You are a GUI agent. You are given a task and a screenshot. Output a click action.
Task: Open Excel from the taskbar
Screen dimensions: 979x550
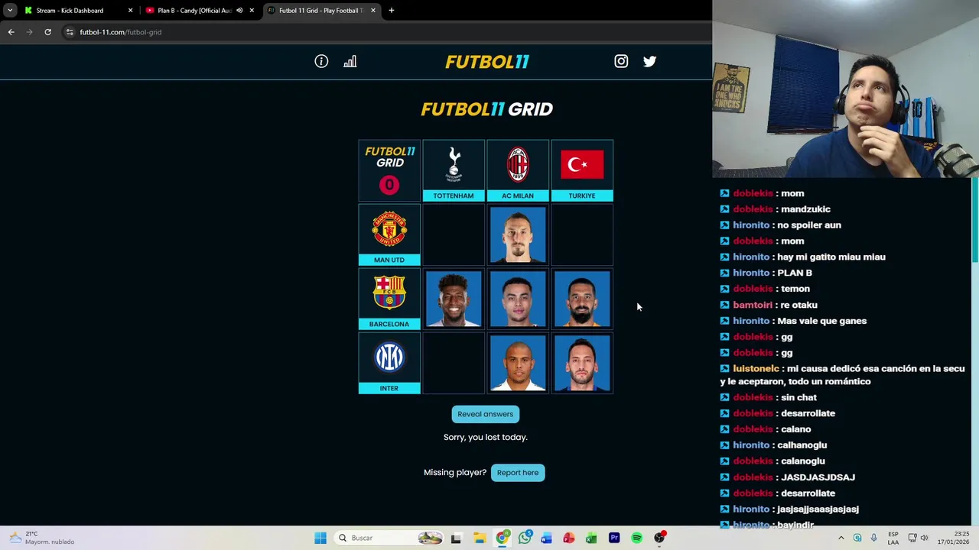click(x=591, y=538)
